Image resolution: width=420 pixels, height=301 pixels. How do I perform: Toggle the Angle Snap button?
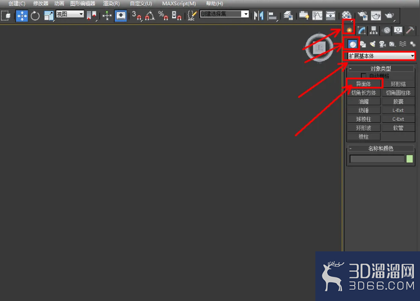coord(150,16)
